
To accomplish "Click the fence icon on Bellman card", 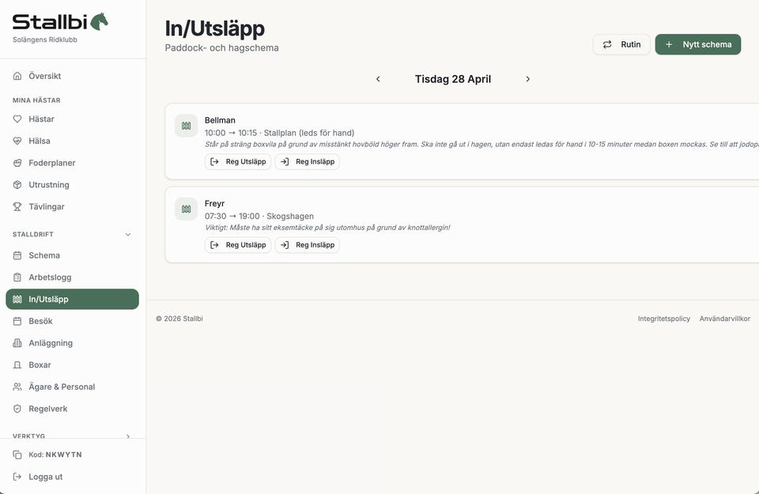I will (x=187, y=126).
